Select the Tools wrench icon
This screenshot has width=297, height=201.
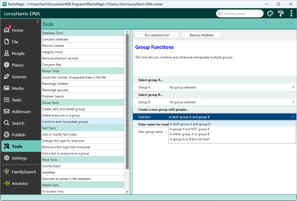(7, 146)
